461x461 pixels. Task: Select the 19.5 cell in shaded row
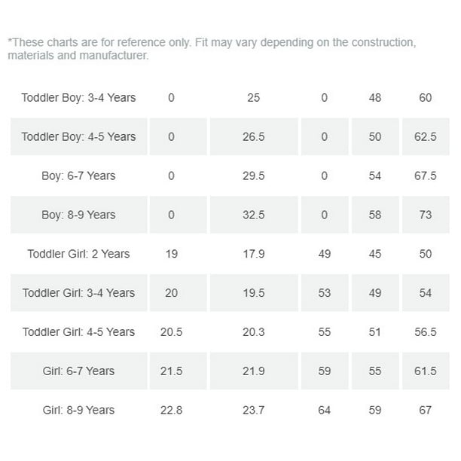tap(254, 293)
